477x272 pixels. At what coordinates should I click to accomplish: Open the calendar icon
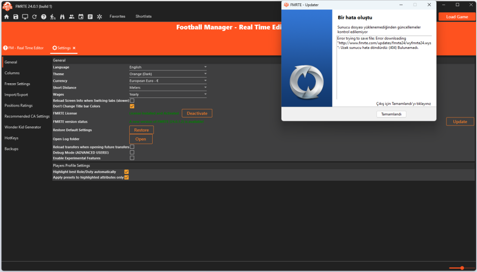tap(81, 17)
